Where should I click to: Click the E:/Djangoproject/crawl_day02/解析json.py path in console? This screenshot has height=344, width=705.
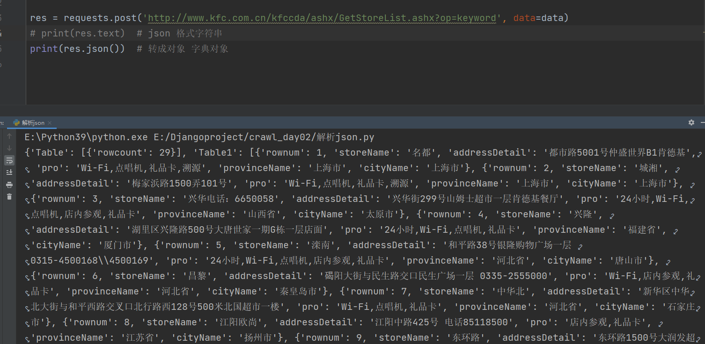click(264, 137)
